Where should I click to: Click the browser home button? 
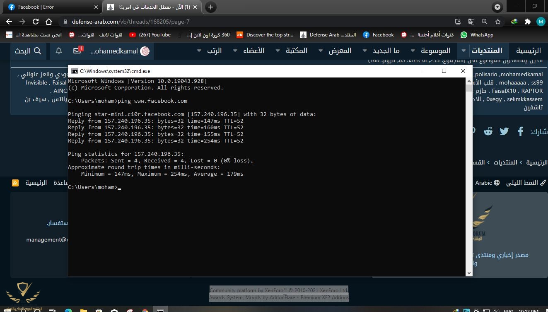click(x=49, y=22)
